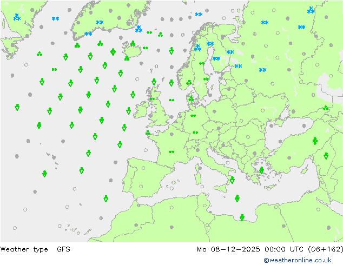Click snow symbol in the Barents Sea
This screenshot has height=265, width=343.
(199, 14)
